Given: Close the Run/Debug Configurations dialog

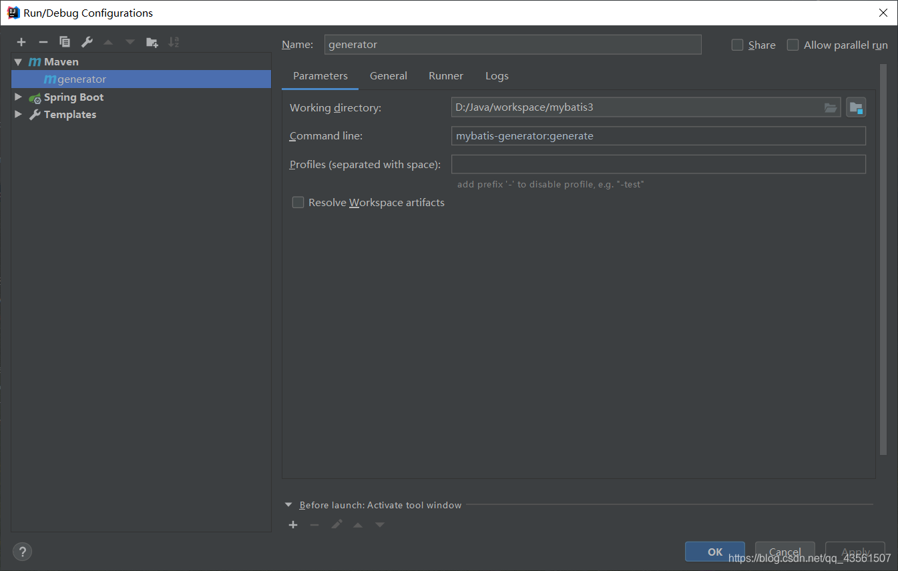Looking at the screenshot, I should 883,13.
